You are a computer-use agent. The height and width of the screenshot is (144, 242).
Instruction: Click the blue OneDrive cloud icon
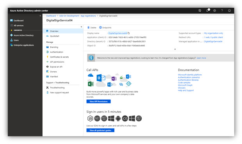(91, 75)
